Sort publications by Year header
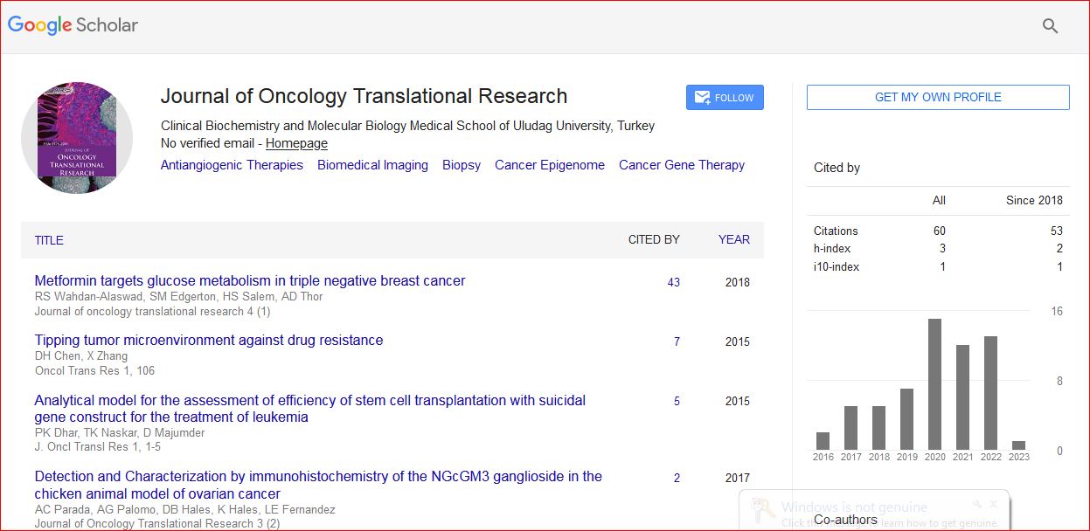Screen dimensions: 1090x531 tap(733, 239)
